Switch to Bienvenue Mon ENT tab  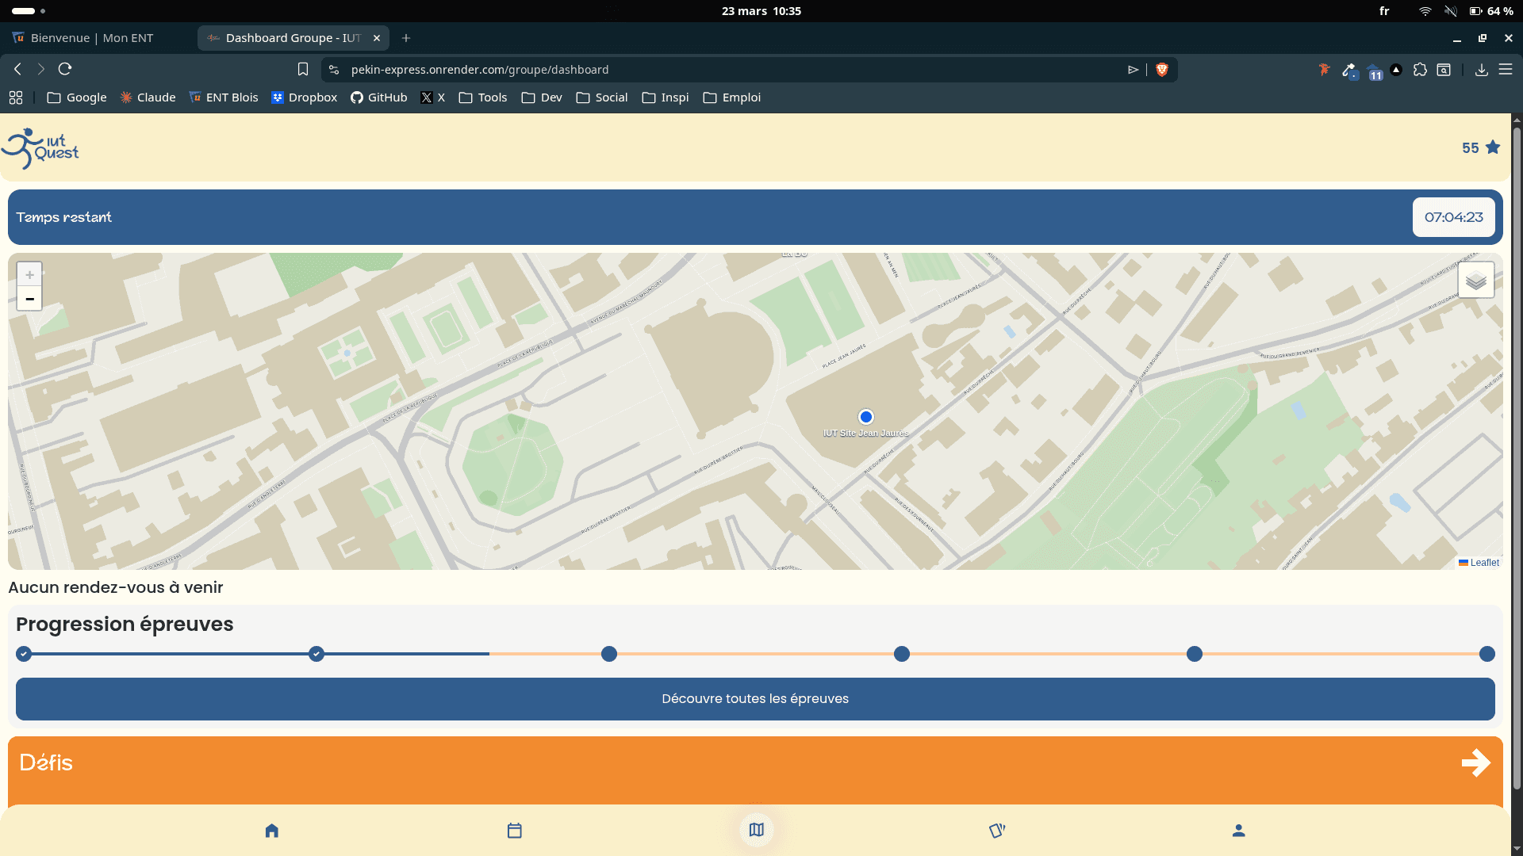91,38
